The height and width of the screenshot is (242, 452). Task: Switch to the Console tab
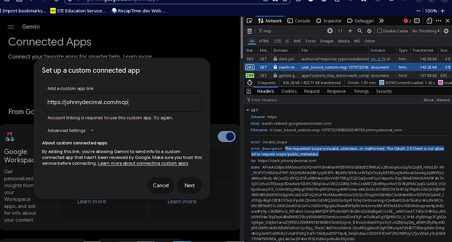click(x=299, y=21)
